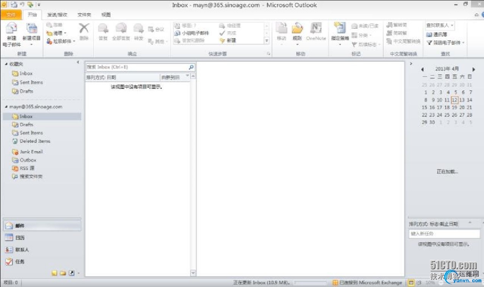Open the 新建项目 (New Items) button
Screen dimensions: 484x287
(x=31, y=34)
